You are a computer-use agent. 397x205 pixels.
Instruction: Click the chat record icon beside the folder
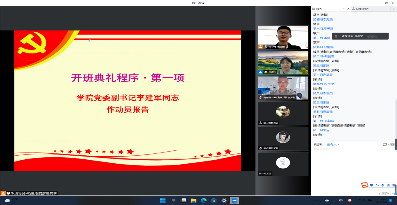point(392,144)
